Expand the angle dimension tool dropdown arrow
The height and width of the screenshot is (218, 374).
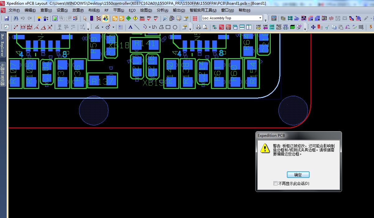click(102, 27)
